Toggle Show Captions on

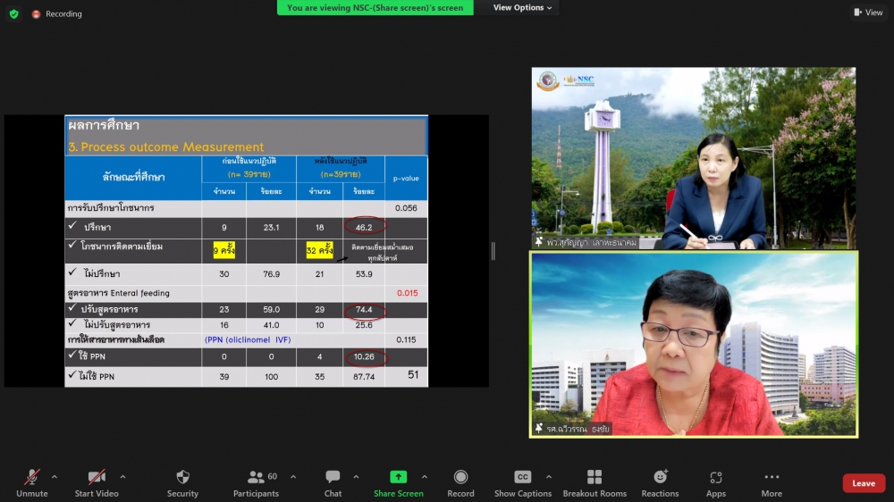523,477
